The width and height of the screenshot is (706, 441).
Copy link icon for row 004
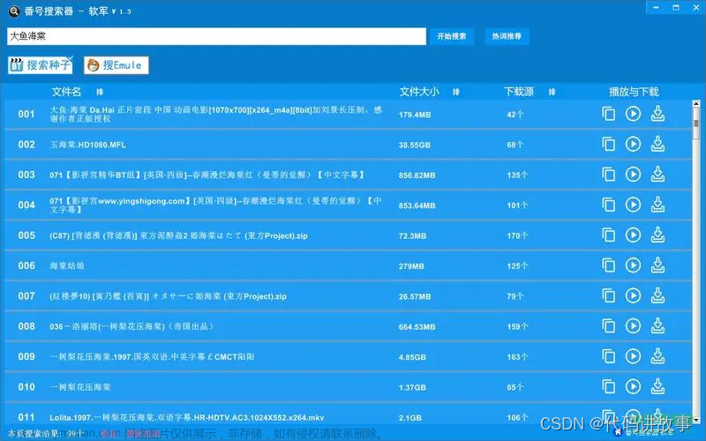coord(608,205)
